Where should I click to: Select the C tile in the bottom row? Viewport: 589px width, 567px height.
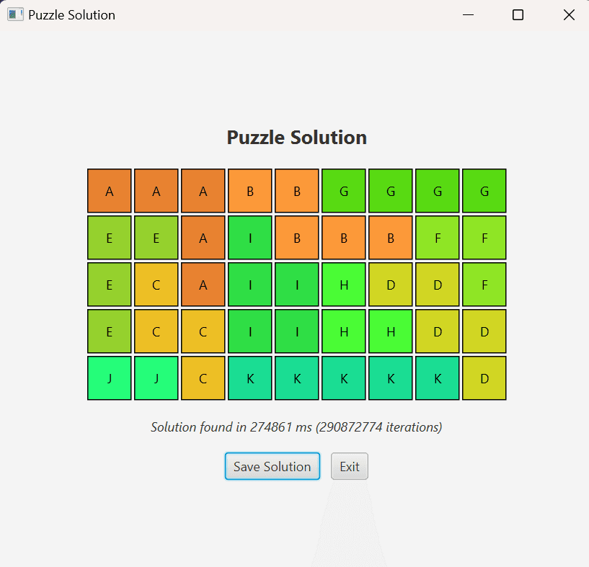pyautogui.click(x=203, y=378)
